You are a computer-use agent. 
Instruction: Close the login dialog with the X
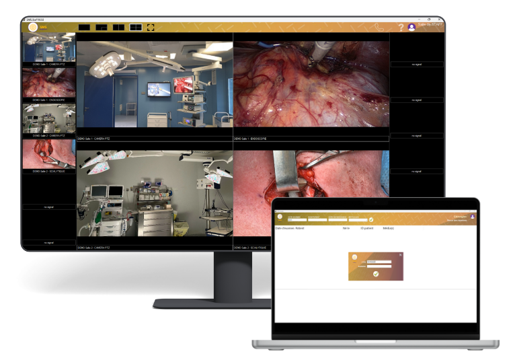(x=400, y=254)
